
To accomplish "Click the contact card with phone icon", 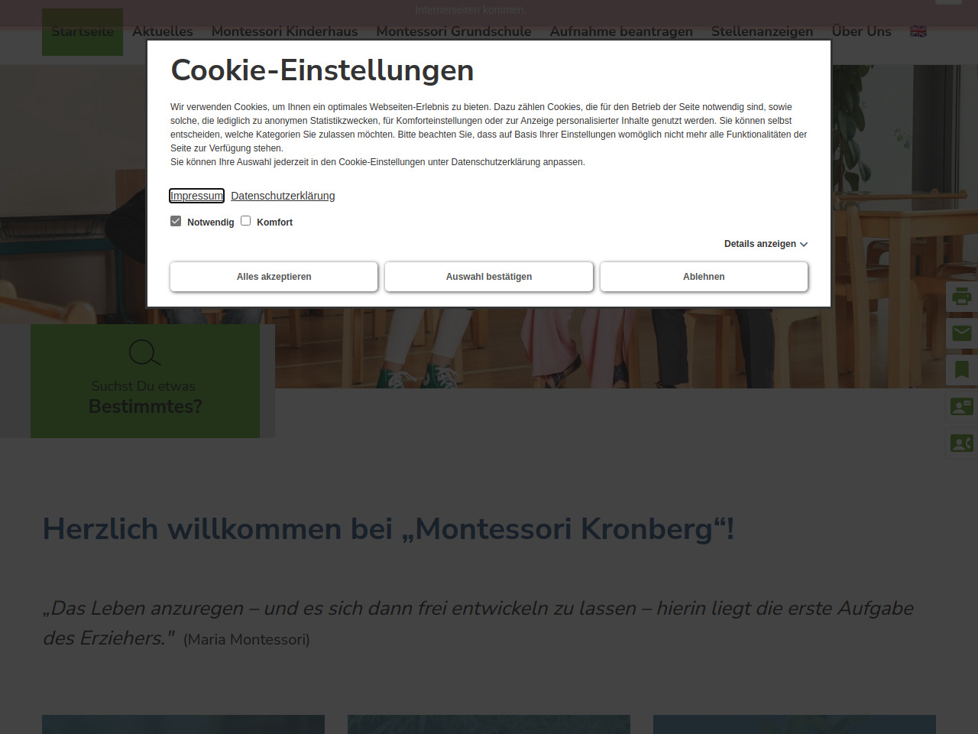I will (x=961, y=443).
